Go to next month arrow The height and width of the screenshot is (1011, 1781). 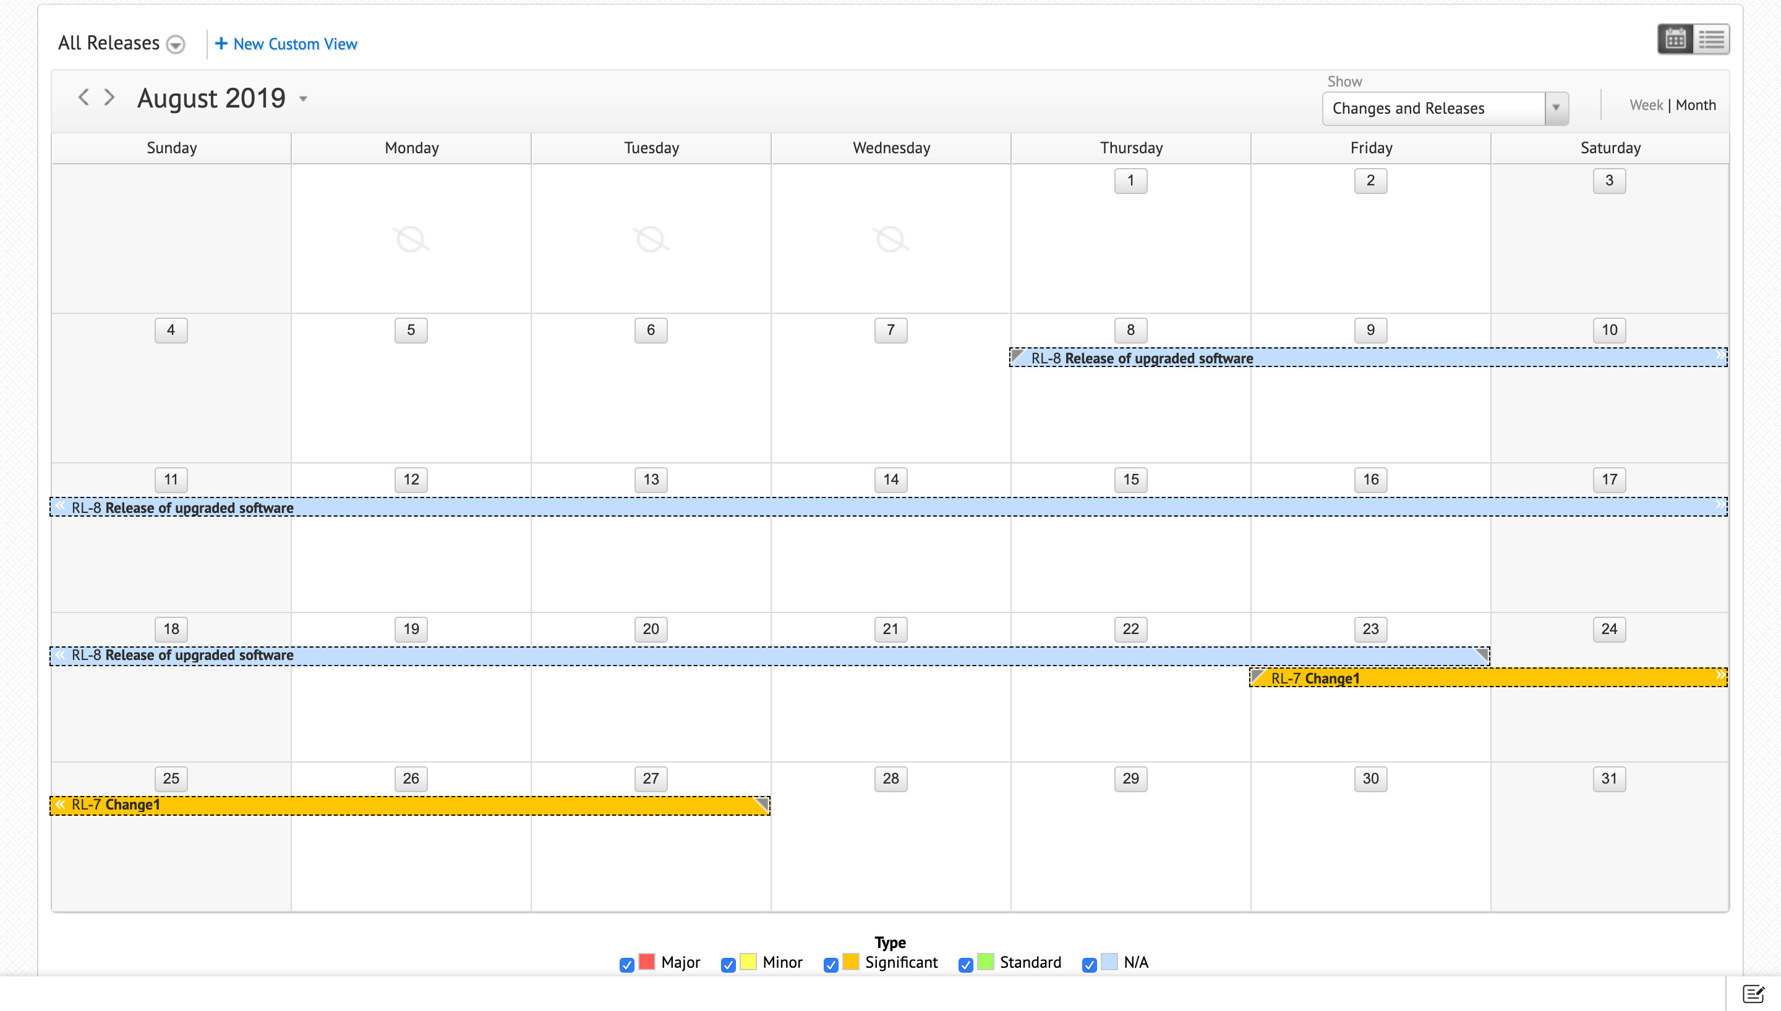[109, 97]
